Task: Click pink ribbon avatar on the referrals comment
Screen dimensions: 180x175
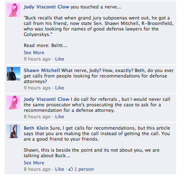Action: pyautogui.click(x=14, y=103)
